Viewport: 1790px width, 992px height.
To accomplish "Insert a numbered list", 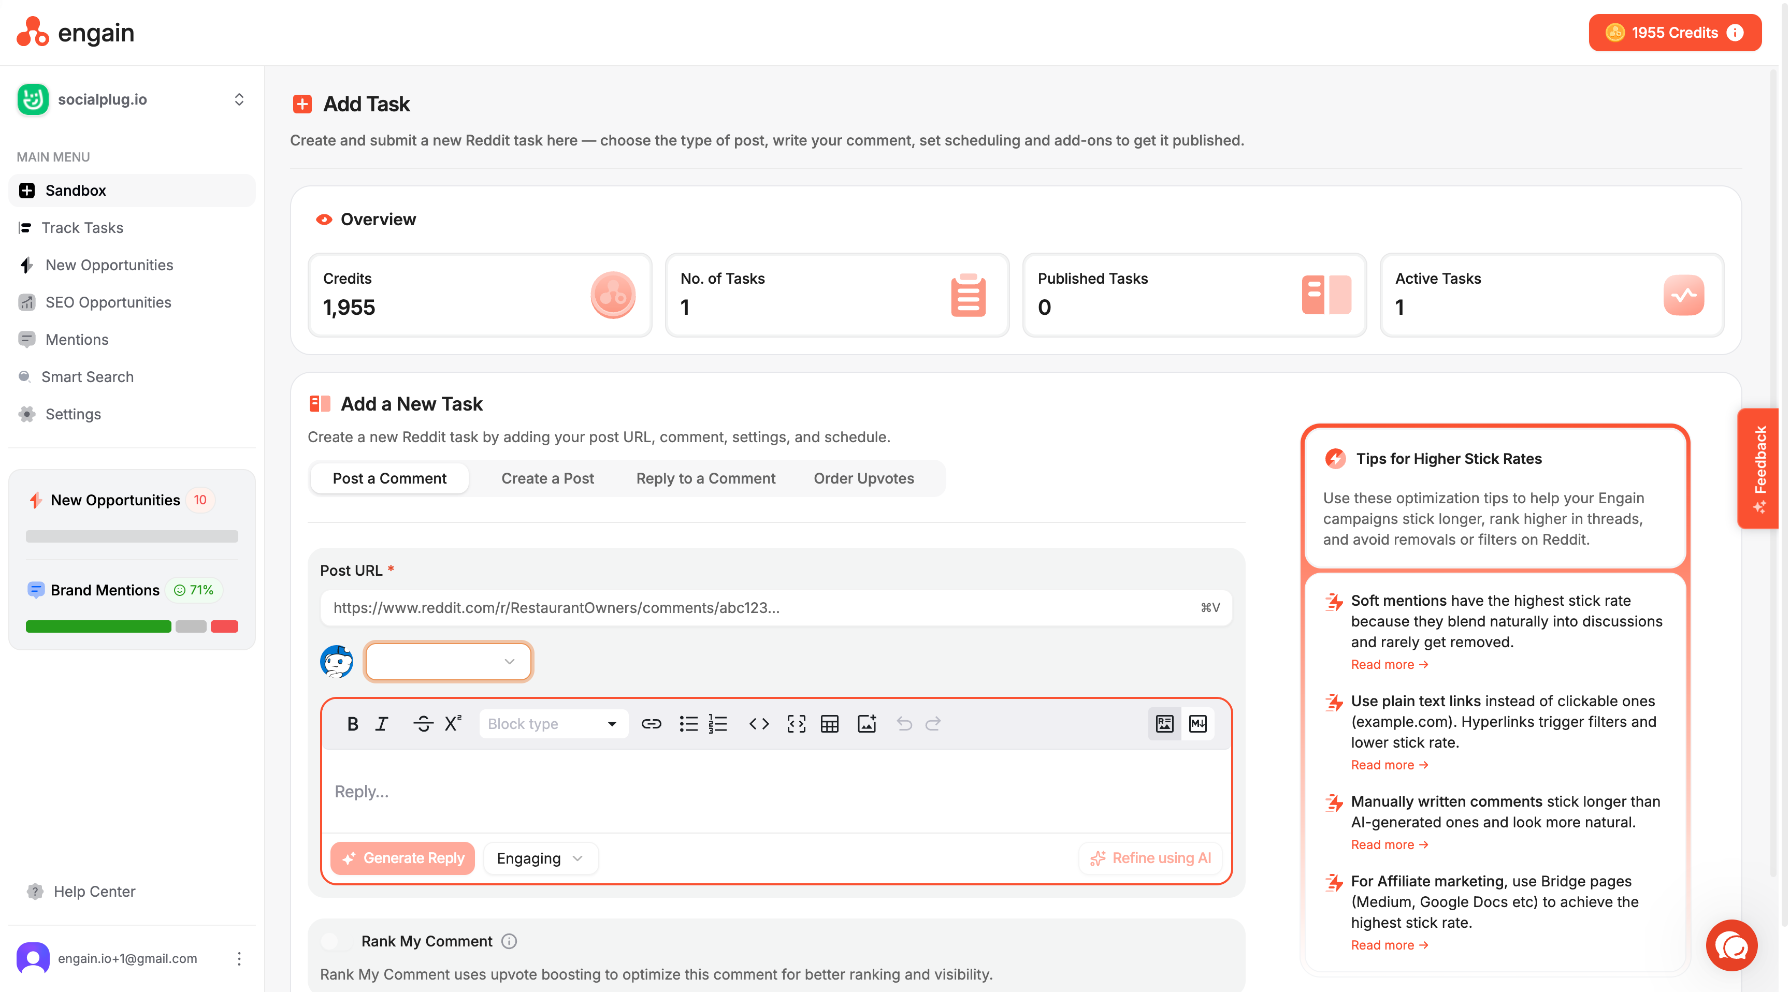I will point(718,724).
